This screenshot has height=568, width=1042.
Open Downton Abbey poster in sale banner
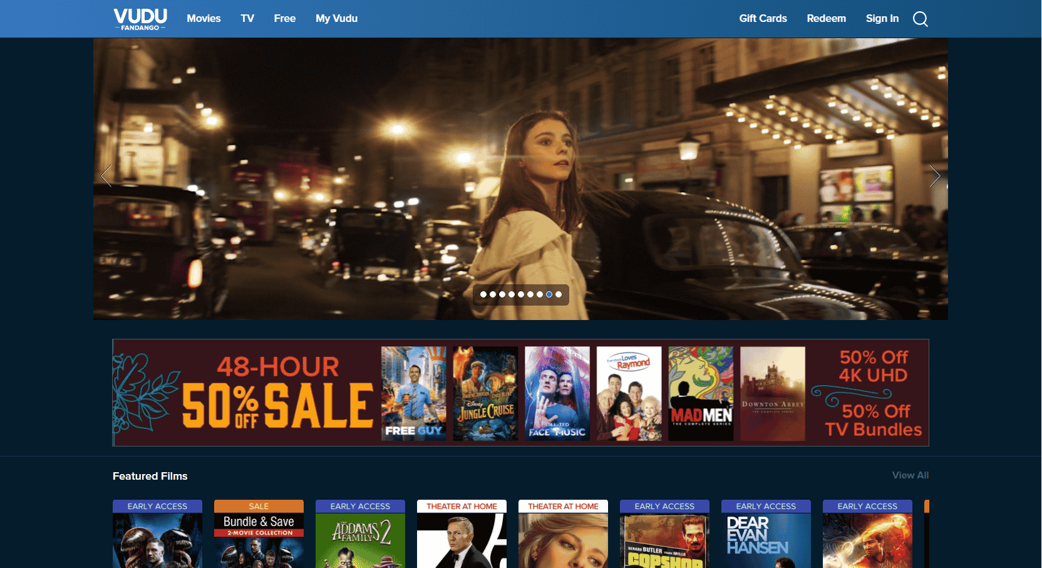pos(773,393)
